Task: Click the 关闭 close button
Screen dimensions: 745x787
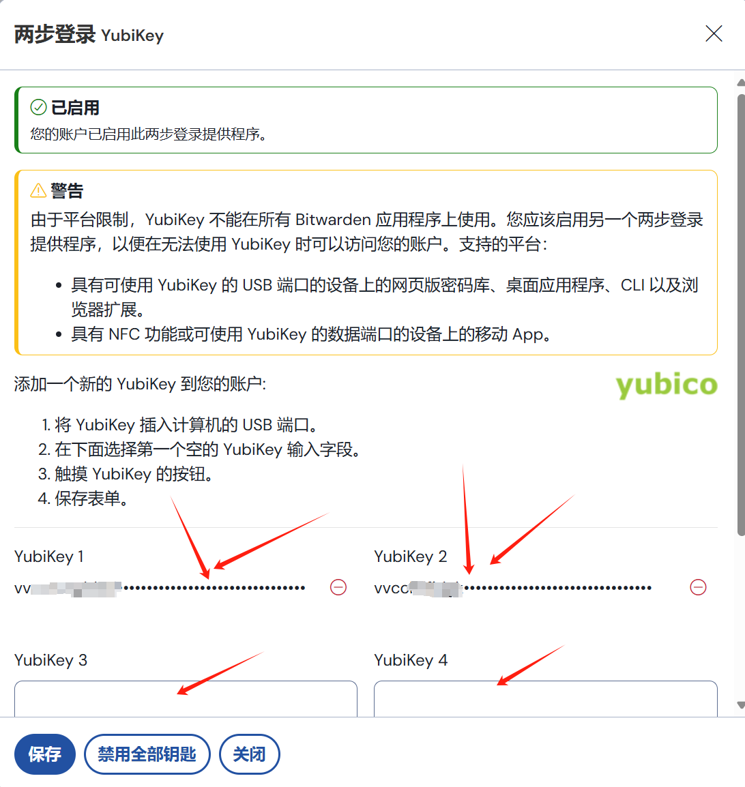Action: tap(250, 754)
